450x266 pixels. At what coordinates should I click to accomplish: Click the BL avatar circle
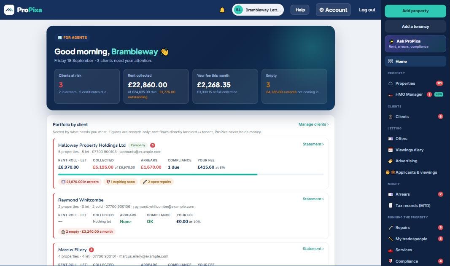[x=238, y=10]
